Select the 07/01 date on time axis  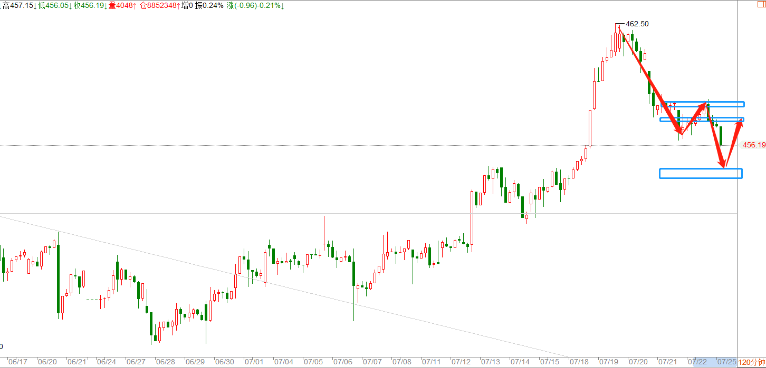[x=255, y=362]
